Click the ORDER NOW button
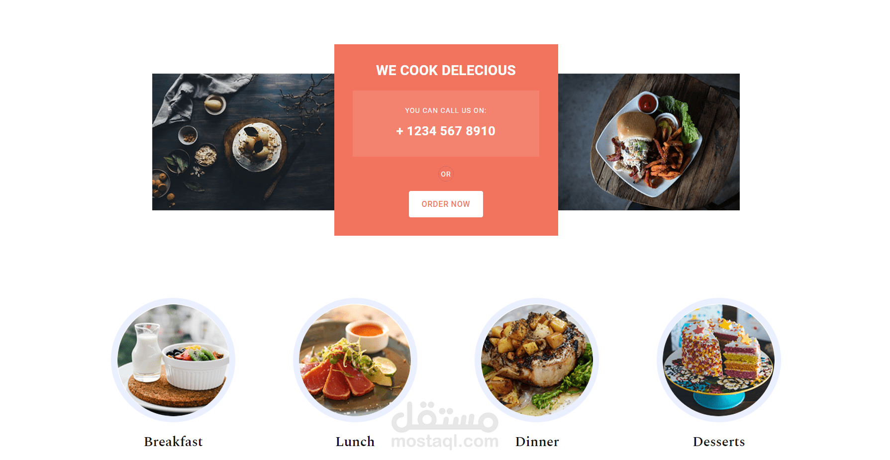This screenshot has width=890, height=460. [446, 204]
